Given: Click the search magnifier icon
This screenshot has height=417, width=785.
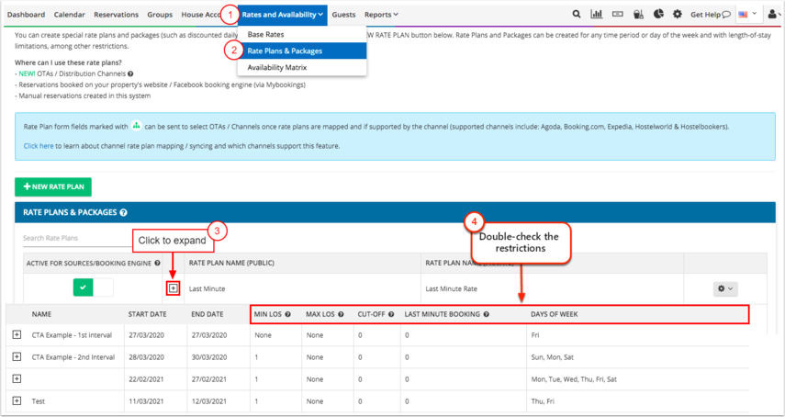Looking at the screenshot, I should [577, 15].
